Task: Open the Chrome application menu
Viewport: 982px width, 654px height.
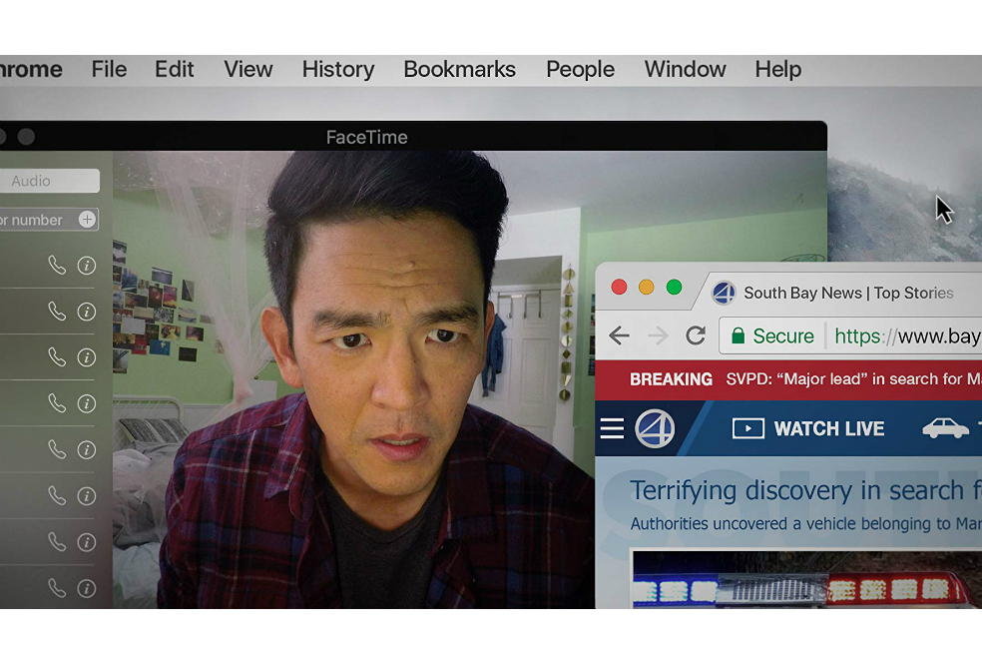Action: [31, 69]
